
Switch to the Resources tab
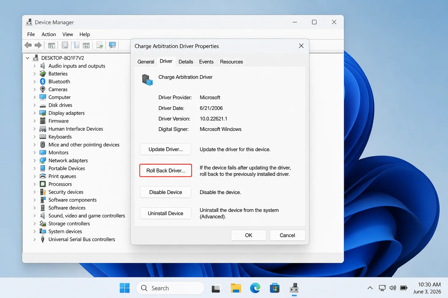click(231, 62)
